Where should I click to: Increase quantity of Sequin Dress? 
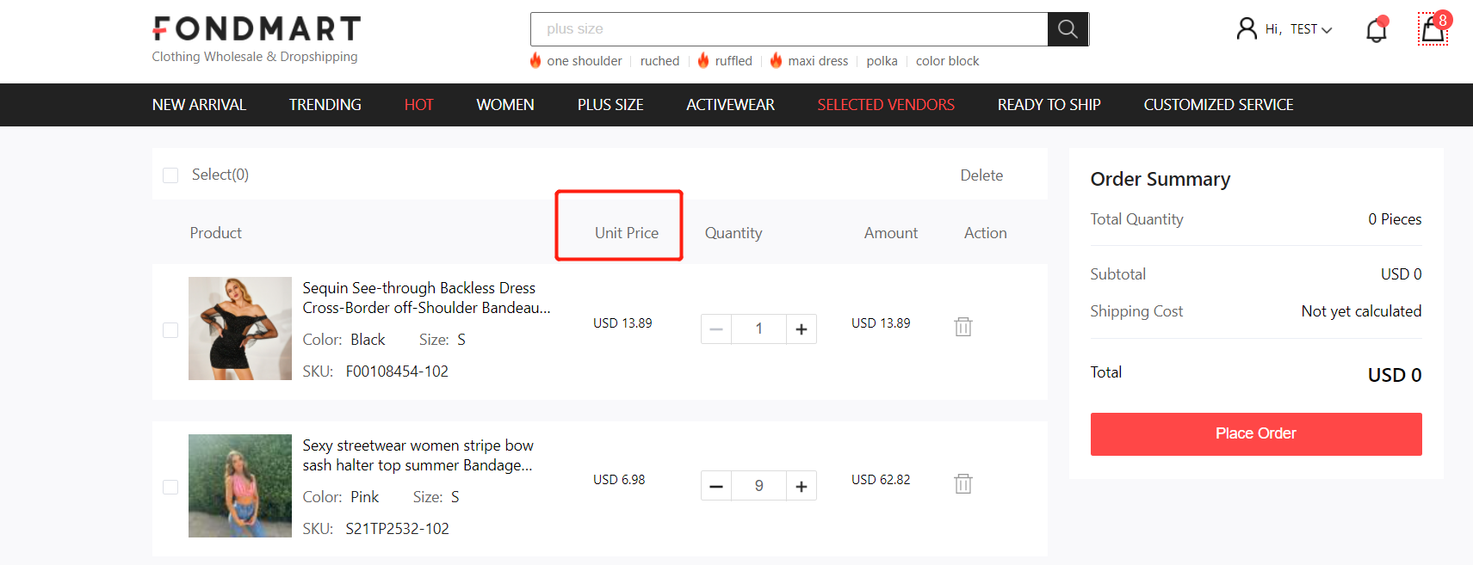[801, 329]
